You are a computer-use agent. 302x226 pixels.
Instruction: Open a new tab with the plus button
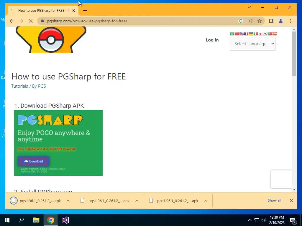tap(85, 11)
